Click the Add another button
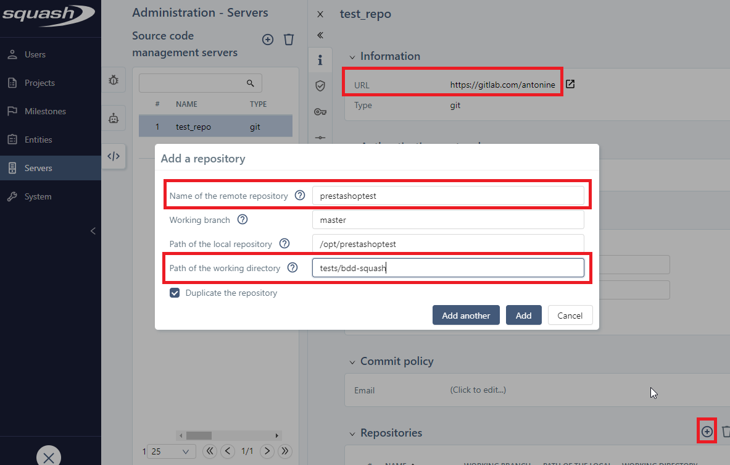The width and height of the screenshot is (730, 465). (466, 316)
